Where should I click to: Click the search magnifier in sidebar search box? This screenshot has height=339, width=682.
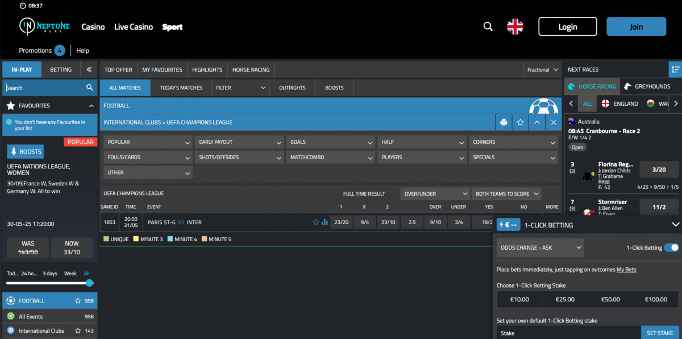tap(90, 88)
